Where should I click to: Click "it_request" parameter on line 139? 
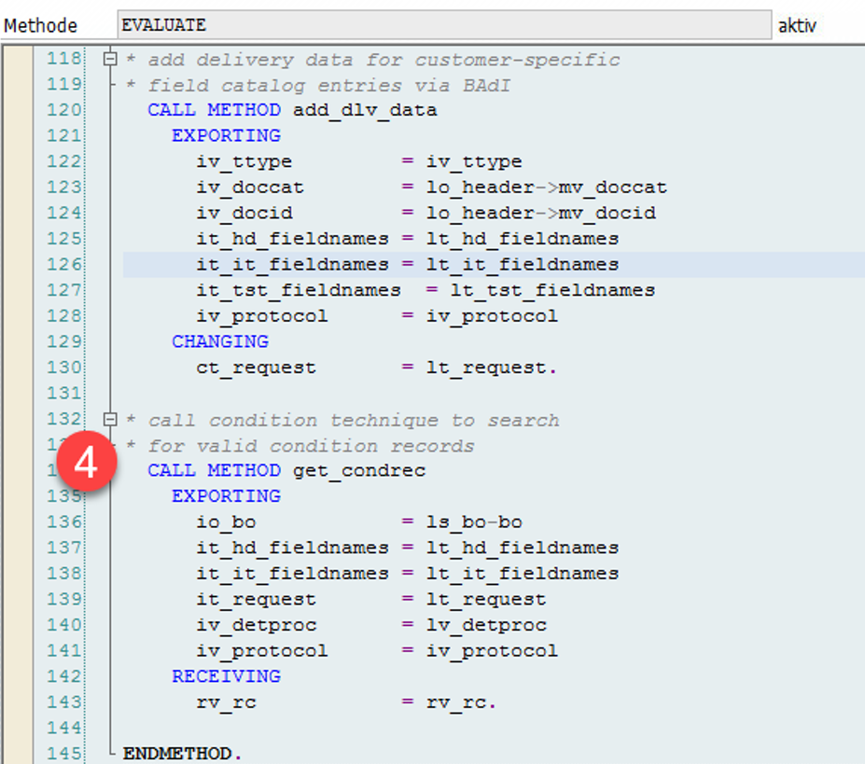point(256,599)
